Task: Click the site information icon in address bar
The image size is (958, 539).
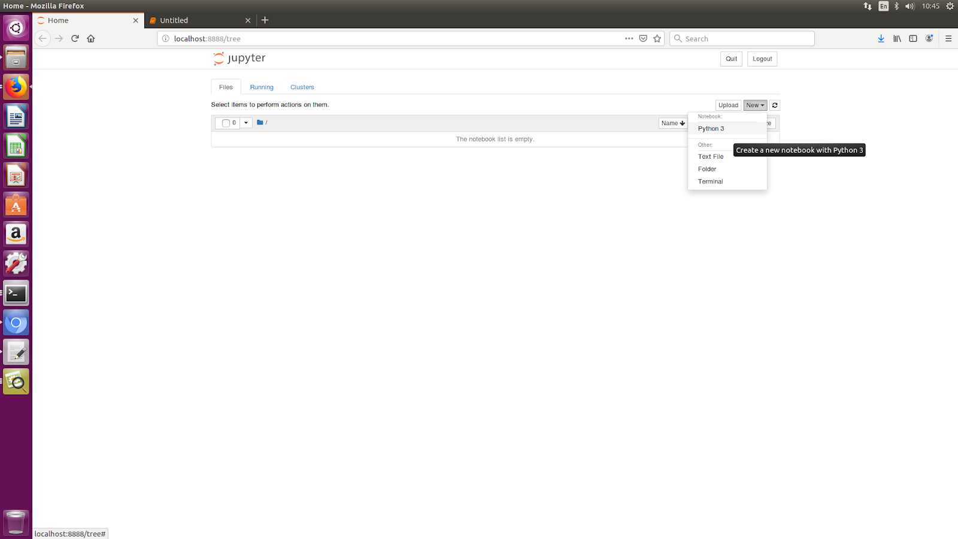Action: pyautogui.click(x=166, y=38)
